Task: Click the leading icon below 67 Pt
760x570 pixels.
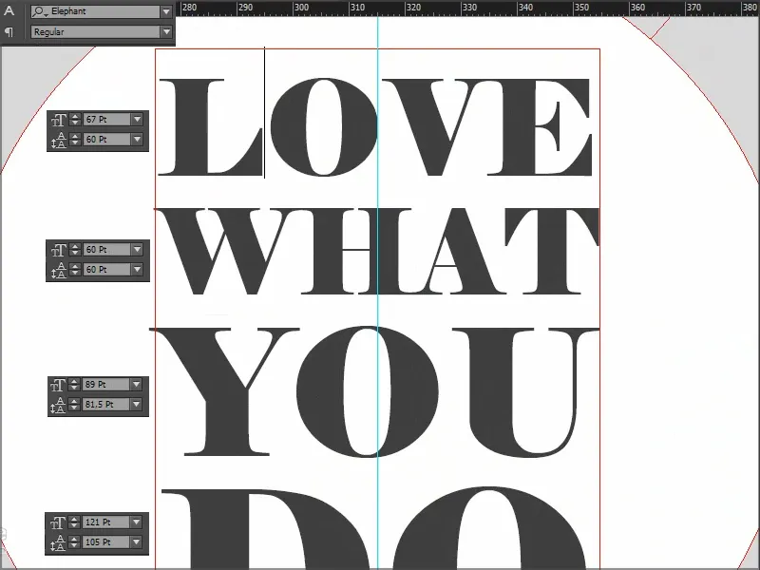Action: click(59, 140)
